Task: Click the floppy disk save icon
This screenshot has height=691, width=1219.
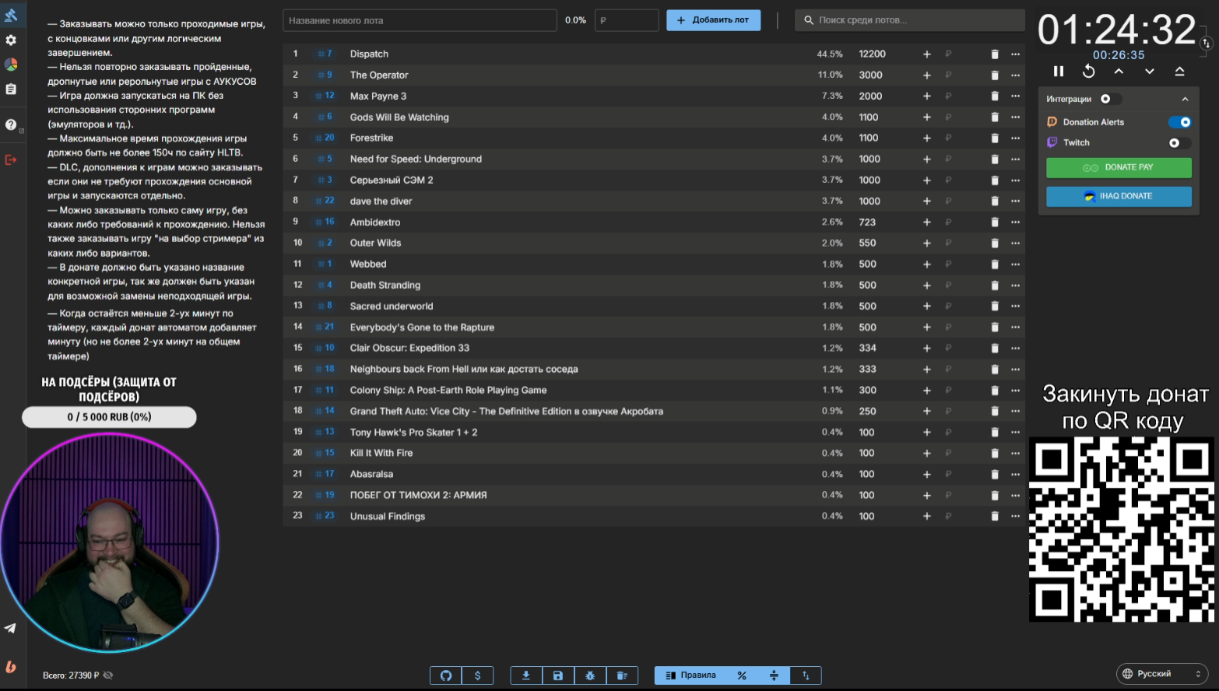Action: coord(558,675)
